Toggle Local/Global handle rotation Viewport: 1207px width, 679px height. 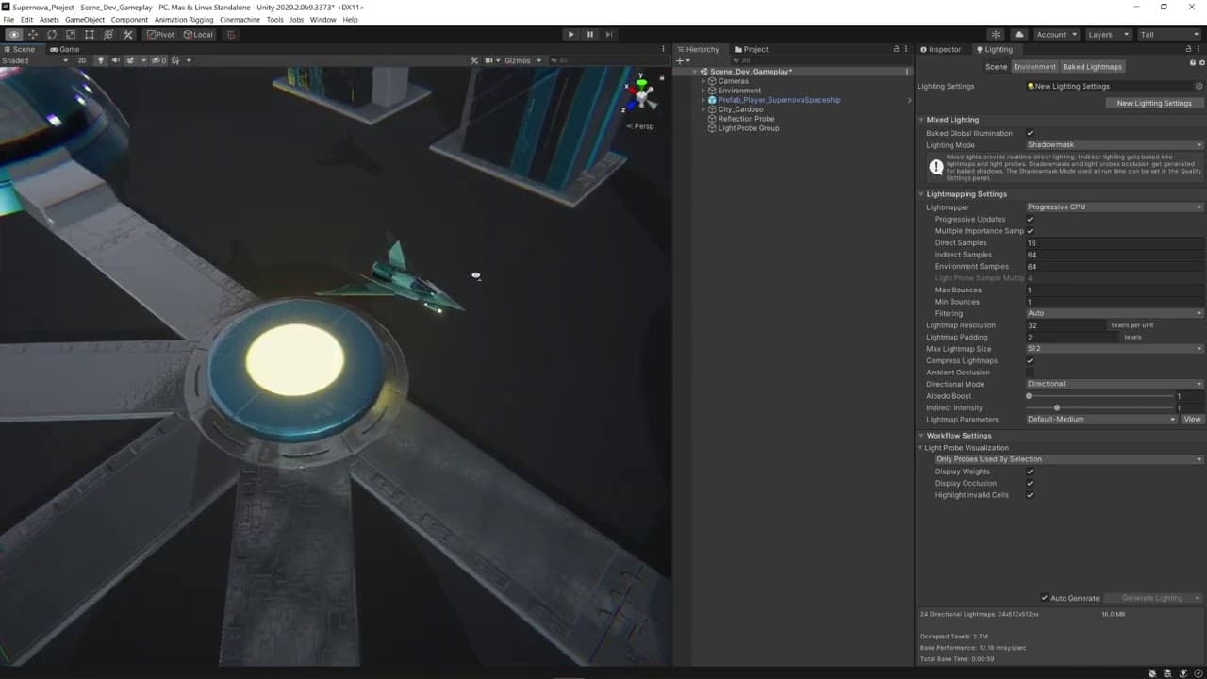coord(198,34)
